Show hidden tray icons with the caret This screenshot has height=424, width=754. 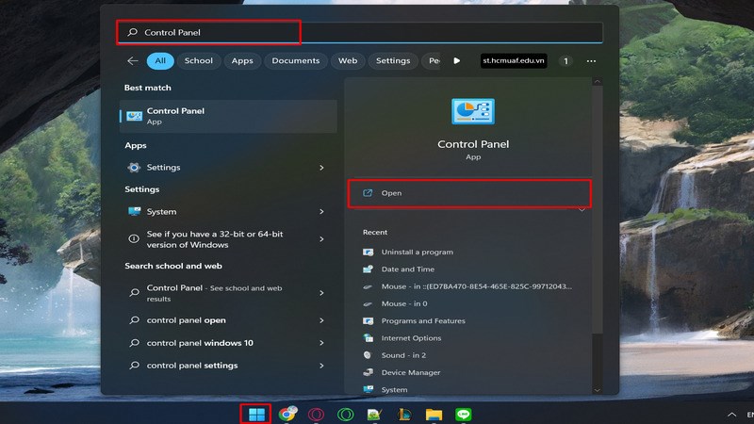731,415
